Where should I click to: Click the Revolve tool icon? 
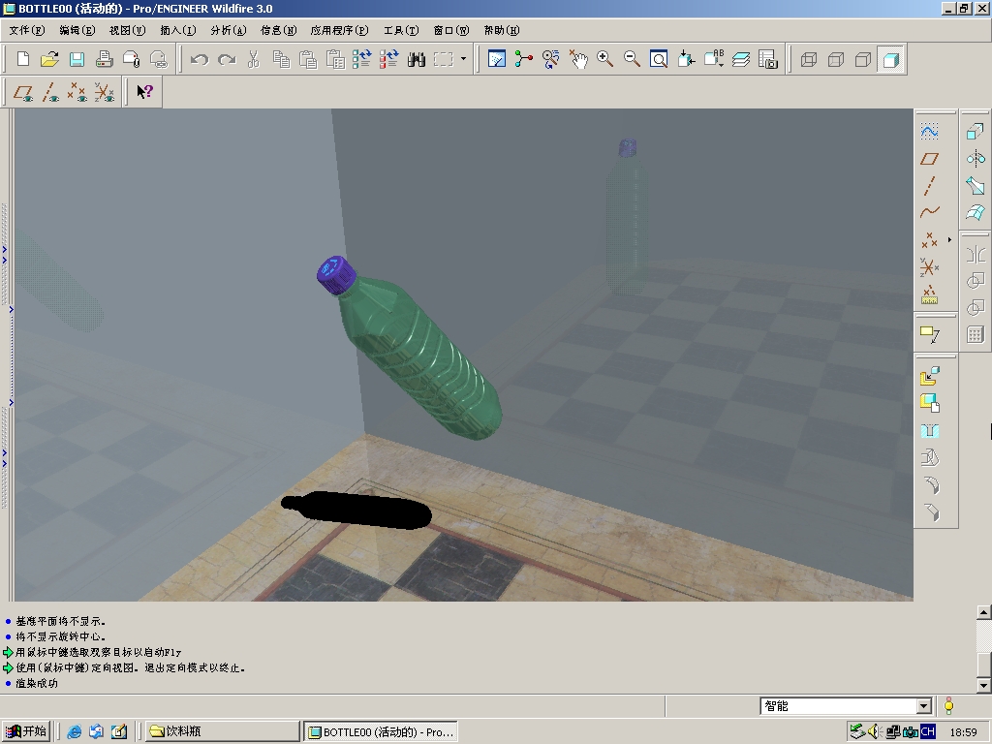pyautogui.click(x=976, y=159)
